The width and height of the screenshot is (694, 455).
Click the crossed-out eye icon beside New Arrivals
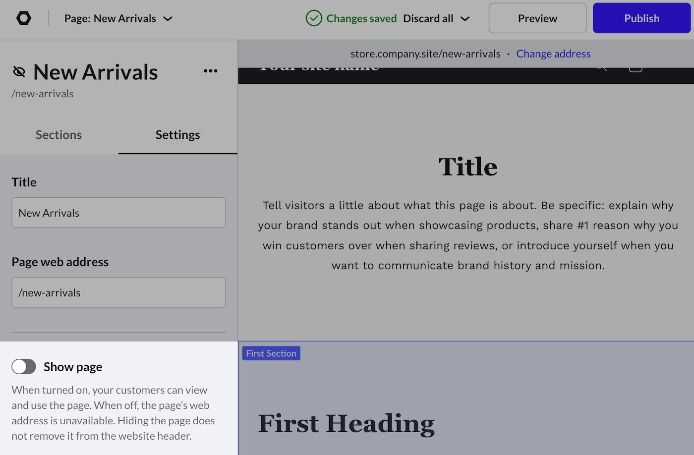[x=19, y=71]
